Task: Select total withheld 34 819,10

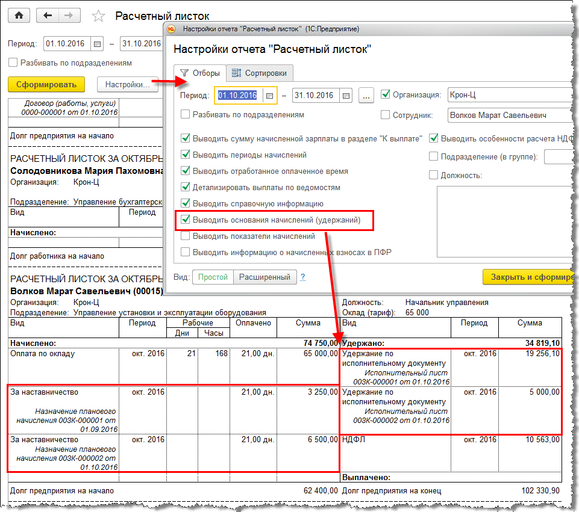Action: (x=542, y=343)
